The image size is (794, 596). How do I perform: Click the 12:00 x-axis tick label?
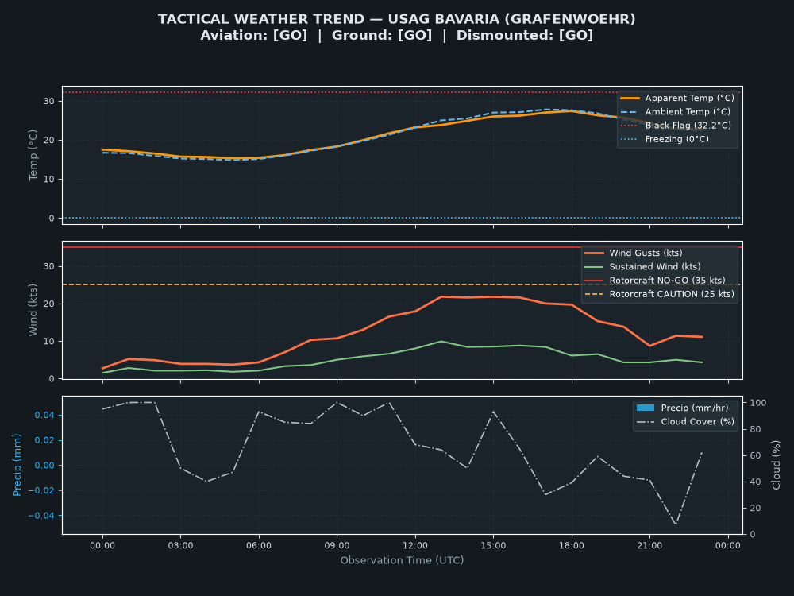coord(415,546)
